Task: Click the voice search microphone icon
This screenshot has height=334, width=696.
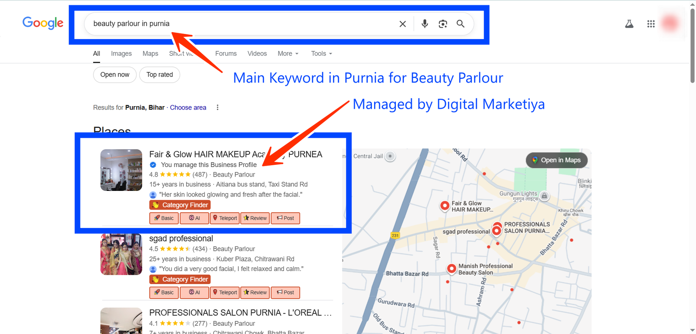Action: click(425, 24)
